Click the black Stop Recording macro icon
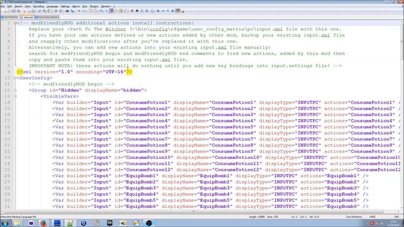 tap(137, 11)
